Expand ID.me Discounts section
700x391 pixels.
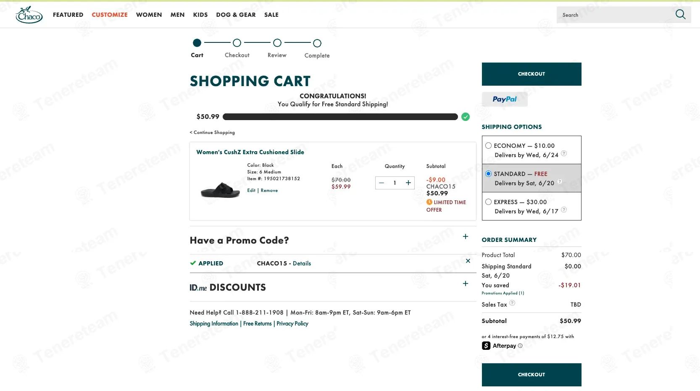pos(465,283)
